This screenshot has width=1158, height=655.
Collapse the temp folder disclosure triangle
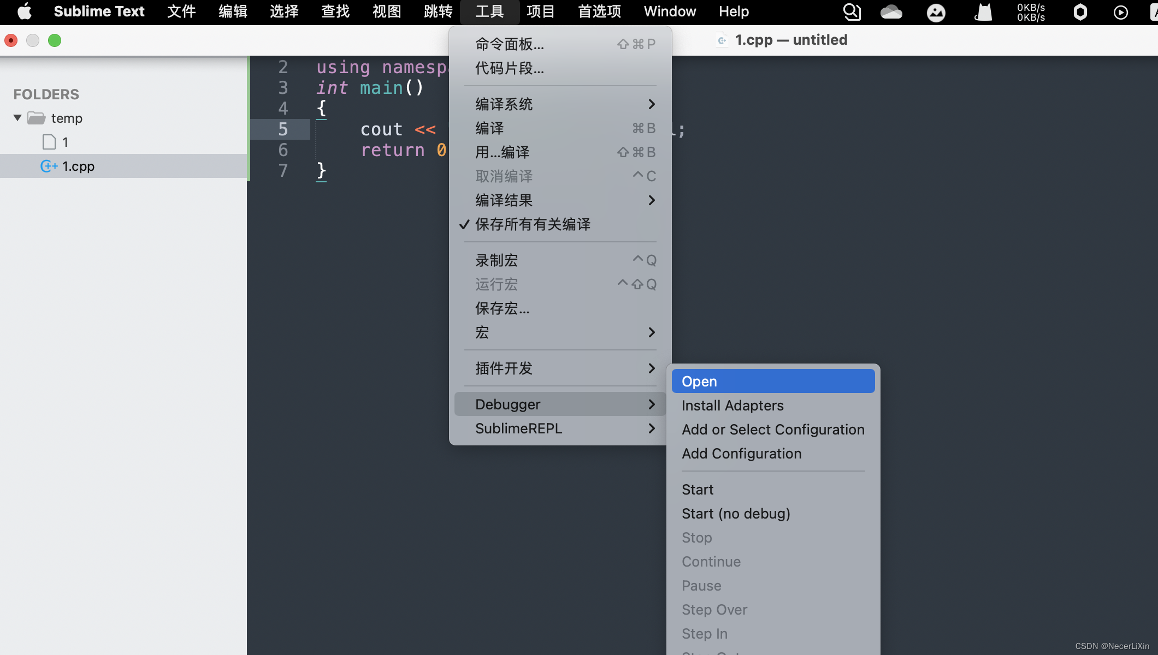17,118
